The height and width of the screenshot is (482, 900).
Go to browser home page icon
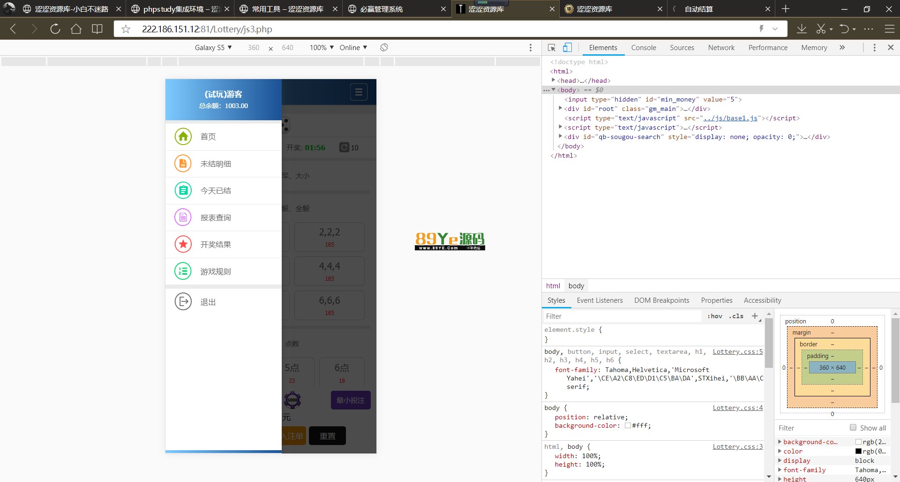(x=76, y=29)
